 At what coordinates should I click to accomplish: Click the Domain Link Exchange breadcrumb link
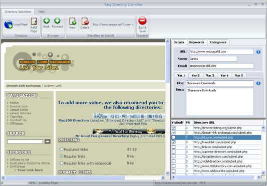[x=24, y=86]
